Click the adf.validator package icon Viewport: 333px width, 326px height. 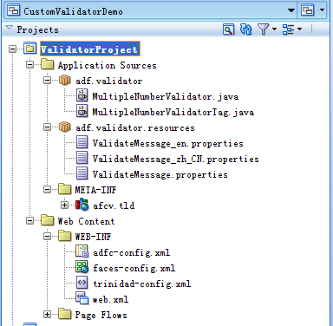pos(65,80)
